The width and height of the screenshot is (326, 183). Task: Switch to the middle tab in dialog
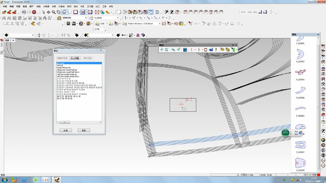75,58
